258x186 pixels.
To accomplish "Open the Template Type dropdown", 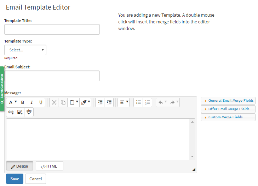I will pyautogui.click(x=25, y=50).
